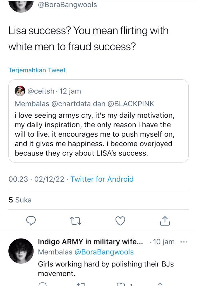
Task: Tap @ceitsh's avatar in the quoted tweet
Action: pyautogui.click(x=20, y=91)
